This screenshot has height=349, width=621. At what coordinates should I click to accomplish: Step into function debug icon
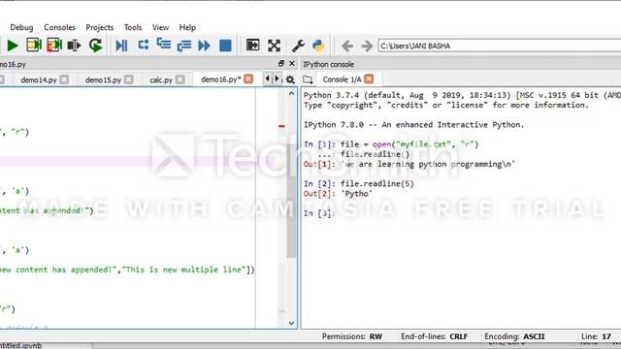pos(144,45)
